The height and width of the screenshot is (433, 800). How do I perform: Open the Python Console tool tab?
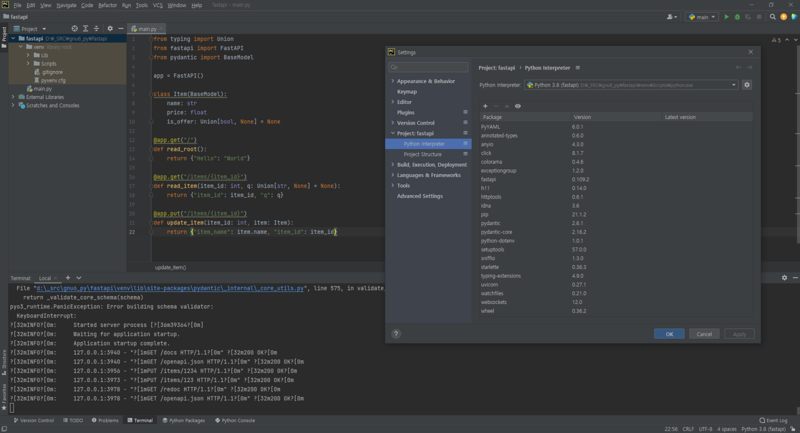235,420
